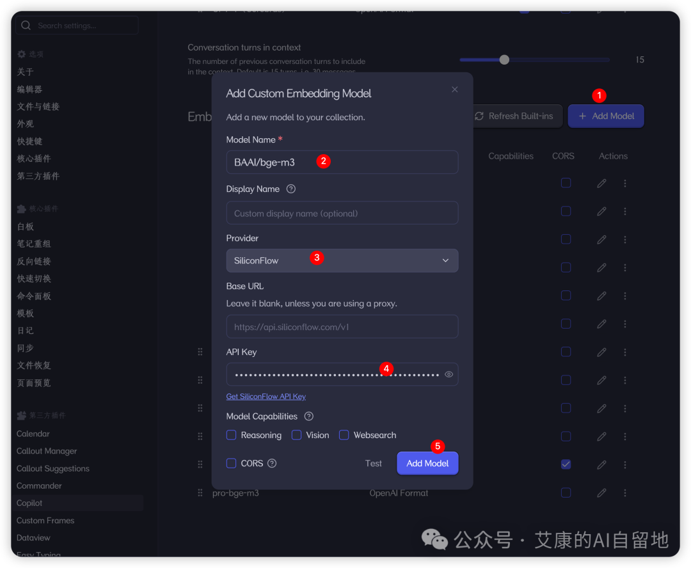691x568 pixels.
Task: Click the OpenAI Format text in the pro-bge-m3 row
Action: pyautogui.click(x=399, y=493)
